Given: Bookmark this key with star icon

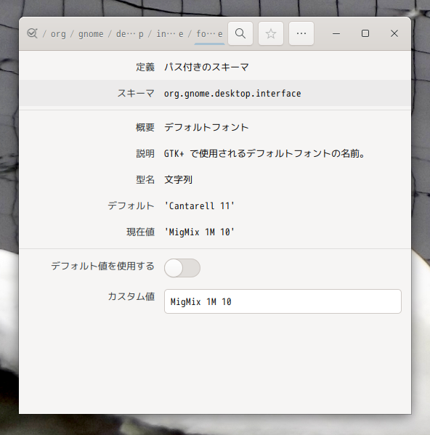Looking at the screenshot, I should click(271, 33).
